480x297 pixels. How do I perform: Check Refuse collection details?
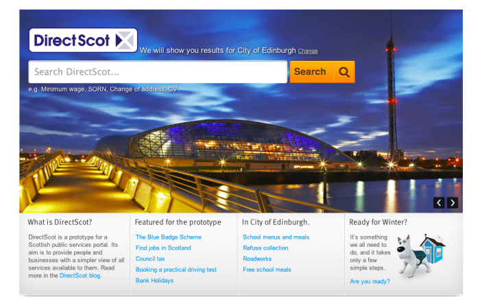[265, 248]
